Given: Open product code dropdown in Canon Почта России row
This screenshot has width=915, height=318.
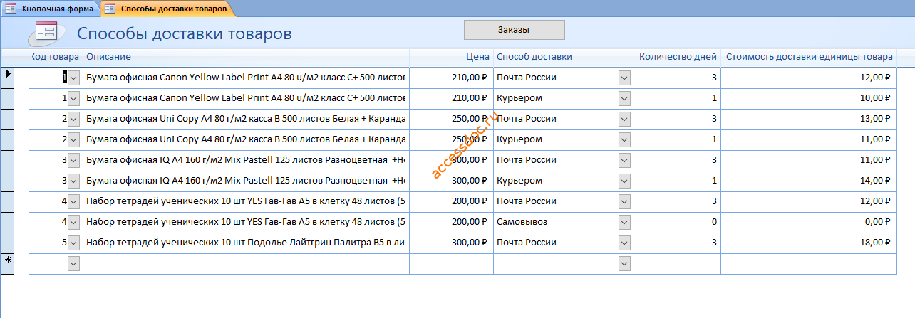Looking at the screenshot, I should [74, 78].
